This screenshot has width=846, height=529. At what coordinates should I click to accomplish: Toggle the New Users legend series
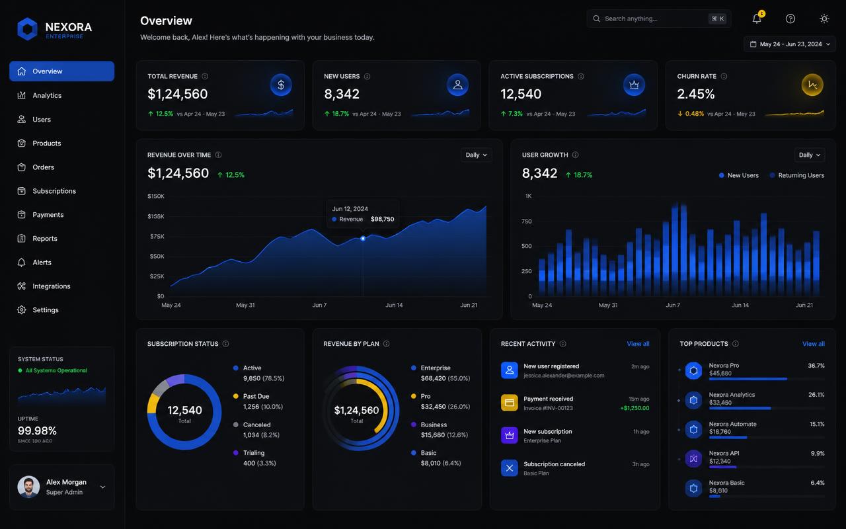pos(738,175)
